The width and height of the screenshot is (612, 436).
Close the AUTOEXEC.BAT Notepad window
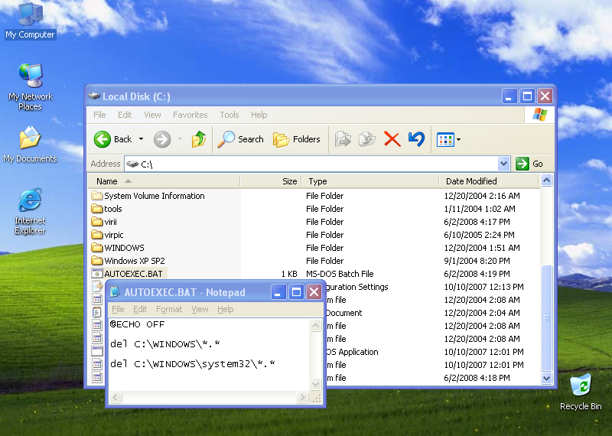[314, 292]
